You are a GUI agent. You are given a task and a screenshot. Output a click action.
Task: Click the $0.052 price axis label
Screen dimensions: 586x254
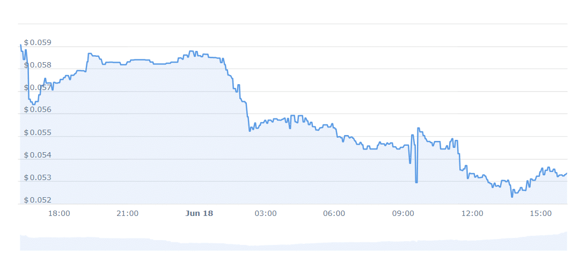point(38,200)
